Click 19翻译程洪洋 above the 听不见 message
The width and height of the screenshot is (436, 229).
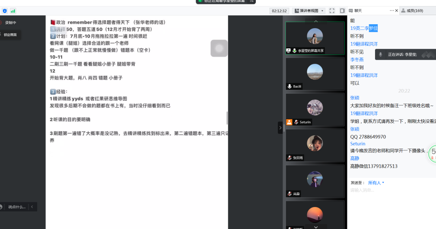[364, 44]
